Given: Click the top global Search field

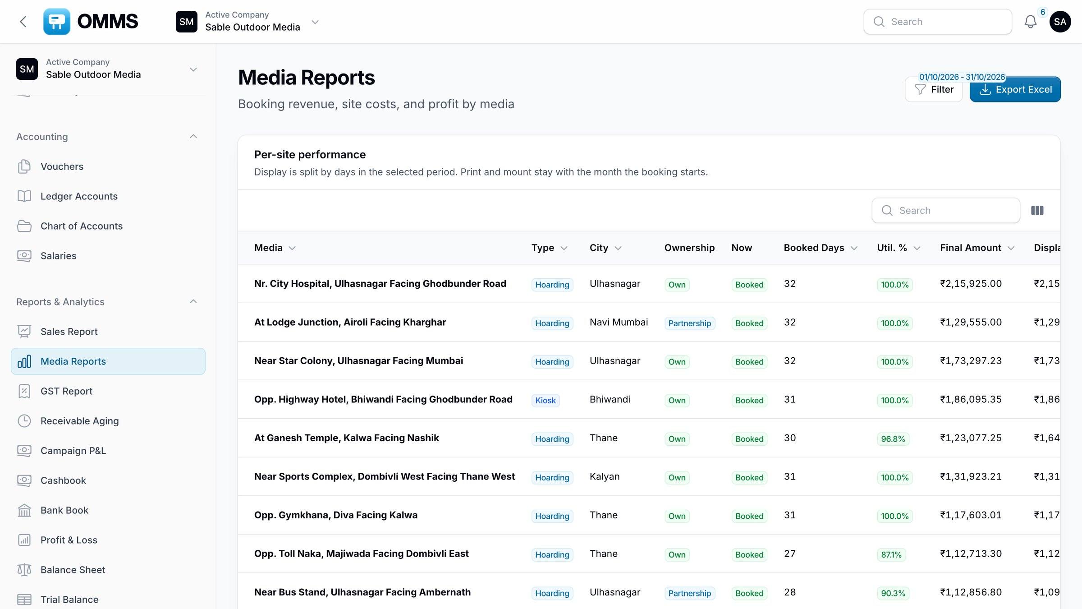Looking at the screenshot, I should (938, 22).
